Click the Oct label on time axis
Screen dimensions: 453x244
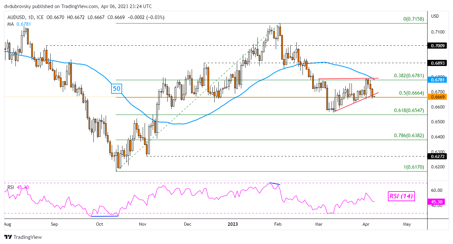pyautogui.click(x=99, y=224)
